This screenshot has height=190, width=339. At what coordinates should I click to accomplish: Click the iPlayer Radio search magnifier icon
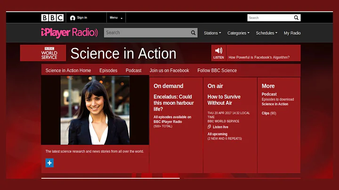(x=193, y=32)
